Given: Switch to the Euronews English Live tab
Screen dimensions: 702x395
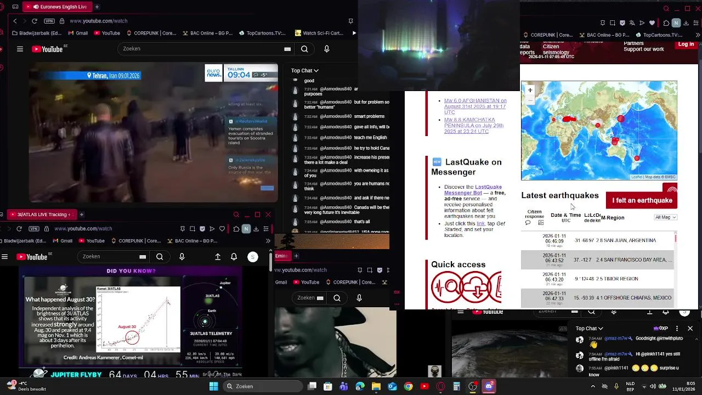Looking at the screenshot, I should [x=57, y=7].
